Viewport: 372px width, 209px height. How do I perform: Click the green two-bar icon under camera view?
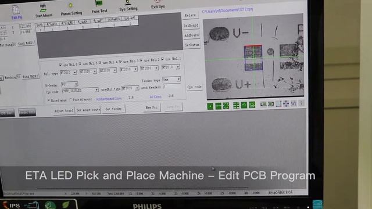click(218, 106)
